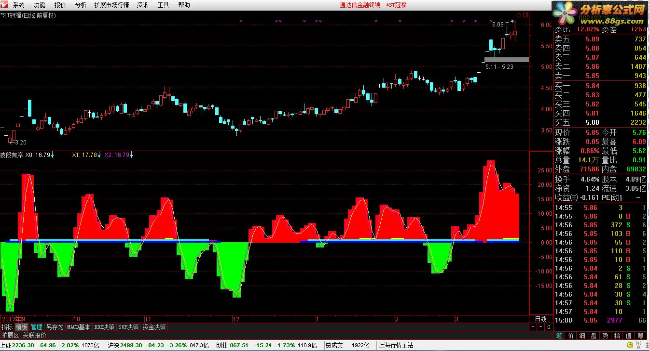
Task: Click the 买五 5.80 order row
Action: pos(600,122)
